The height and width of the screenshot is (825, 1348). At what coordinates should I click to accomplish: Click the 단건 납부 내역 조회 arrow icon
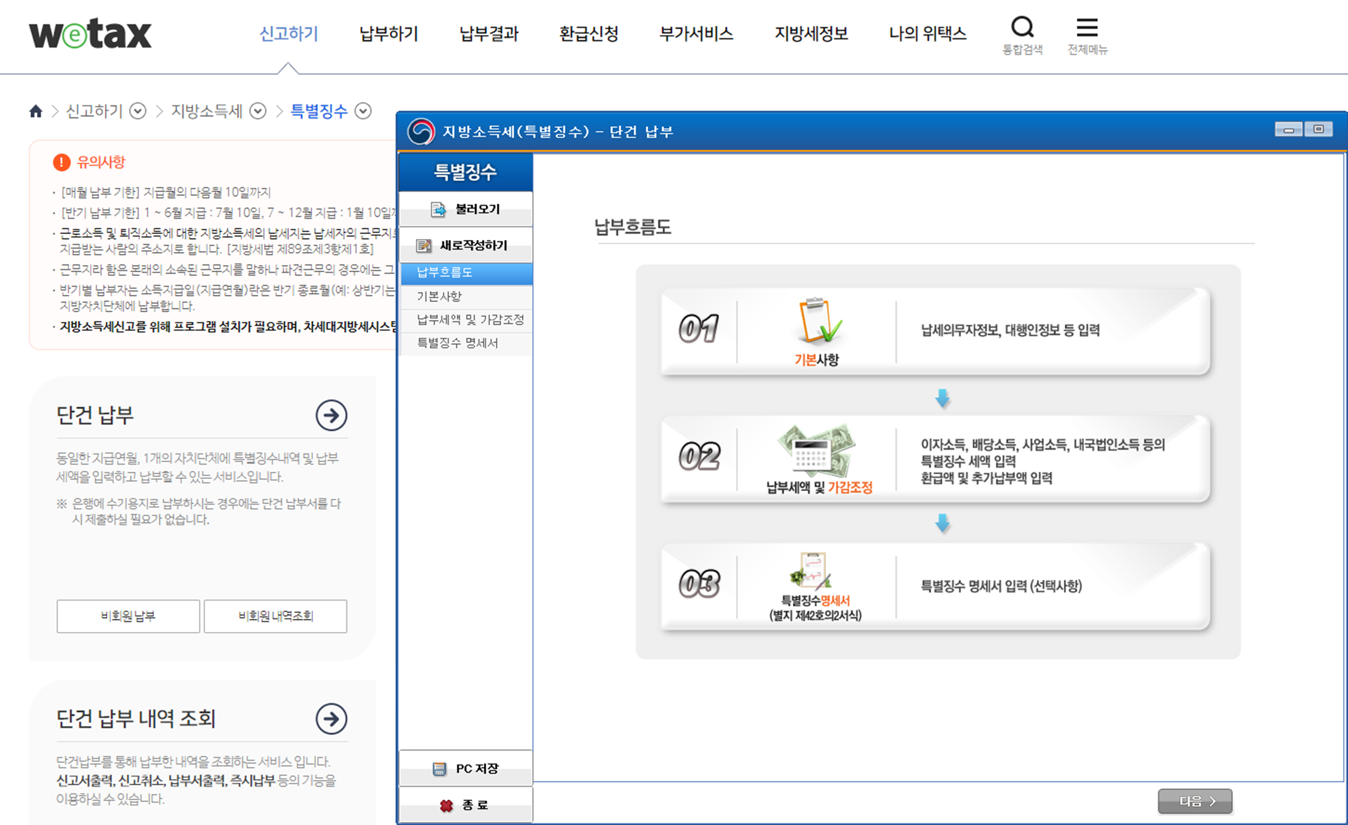point(331,719)
